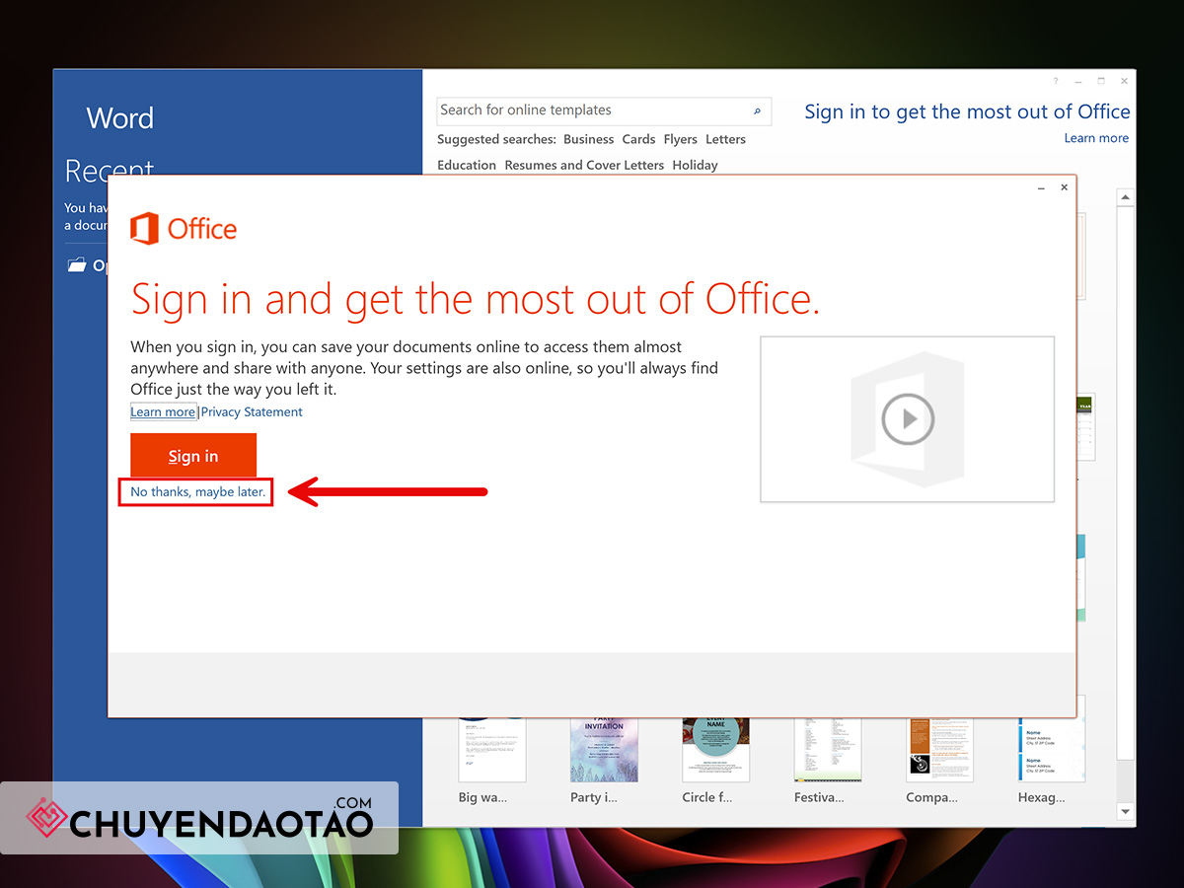
Task: Select the Holiday suggested search
Action: pyautogui.click(x=695, y=165)
